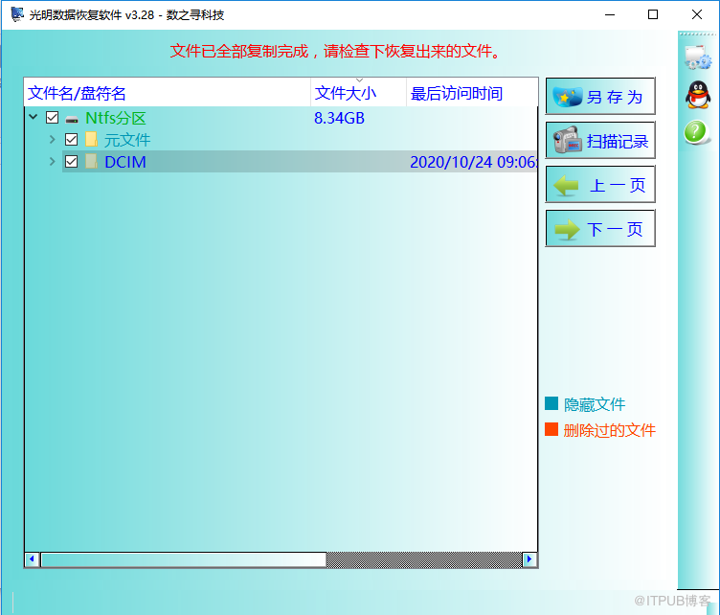
Task: Collapse the Ntfs分区 tree node
Action: point(34,117)
